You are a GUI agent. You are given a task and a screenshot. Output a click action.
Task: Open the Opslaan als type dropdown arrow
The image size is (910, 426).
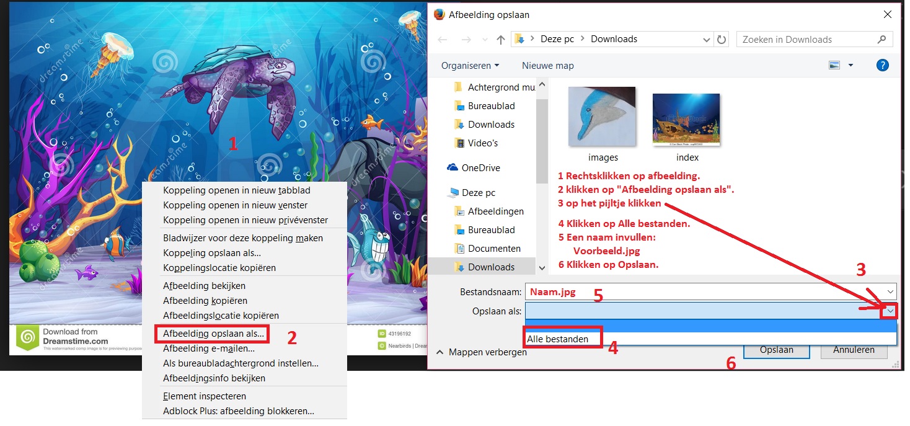(890, 311)
